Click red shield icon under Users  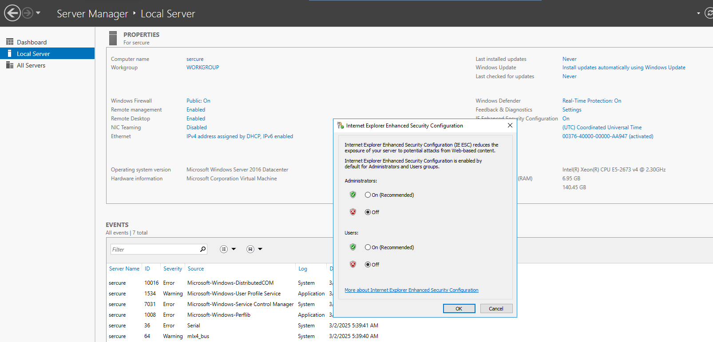coord(353,264)
